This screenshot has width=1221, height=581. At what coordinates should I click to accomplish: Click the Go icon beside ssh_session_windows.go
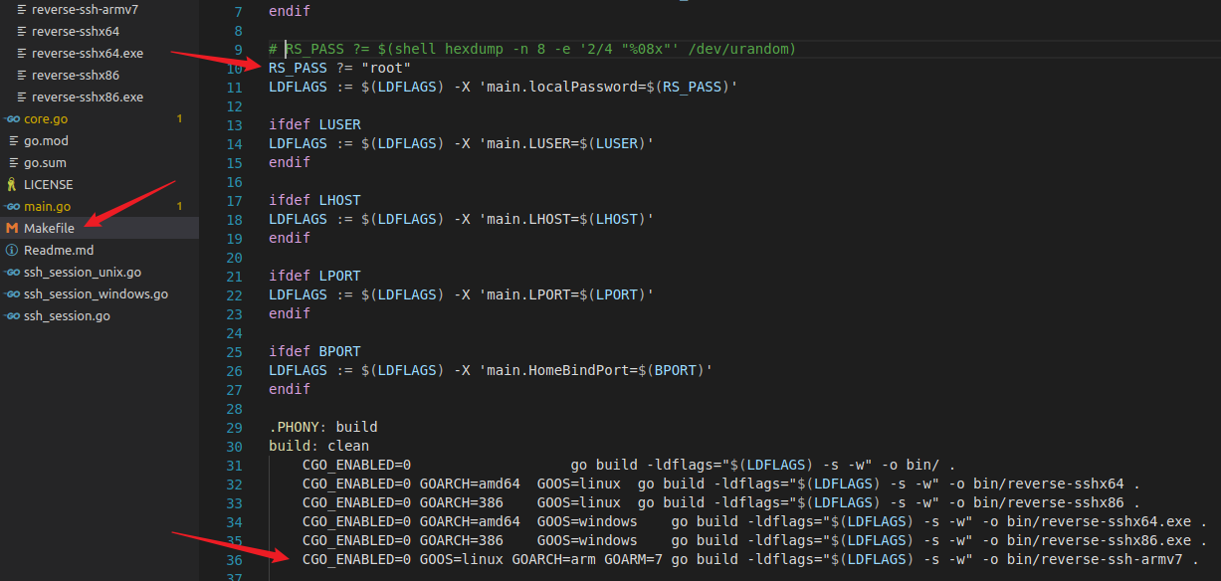[12, 294]
